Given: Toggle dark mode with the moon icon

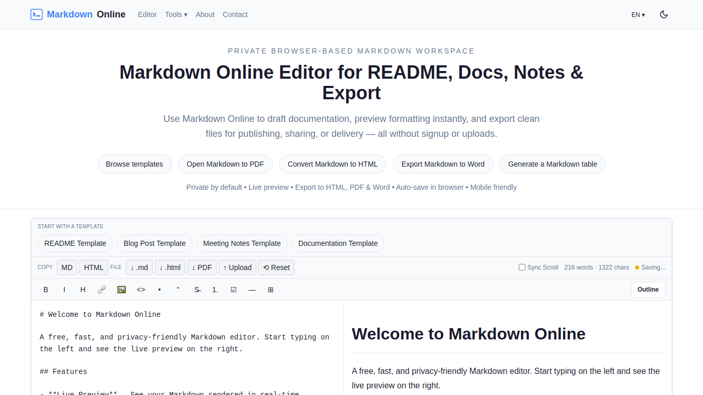Looking at the screenshot, I should pos(664,14).
